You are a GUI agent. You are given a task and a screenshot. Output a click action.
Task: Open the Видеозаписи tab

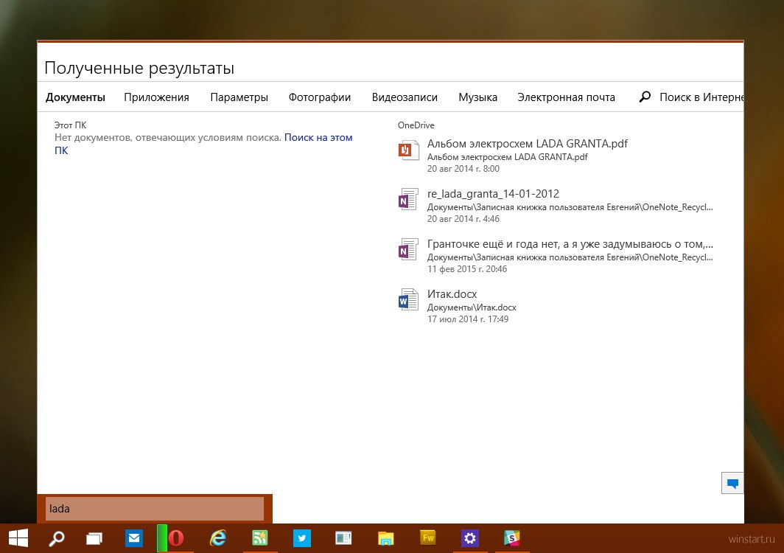pyautogui.click(x=405, y=97)
